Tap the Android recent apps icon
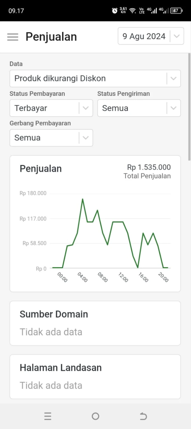Viewport: 191px width, 429px height. click(48, 416)
